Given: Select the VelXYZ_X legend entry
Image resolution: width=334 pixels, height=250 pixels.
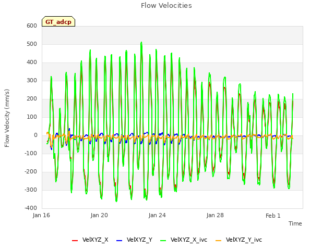Looking at the screenshot, I should tap(90, 240).
